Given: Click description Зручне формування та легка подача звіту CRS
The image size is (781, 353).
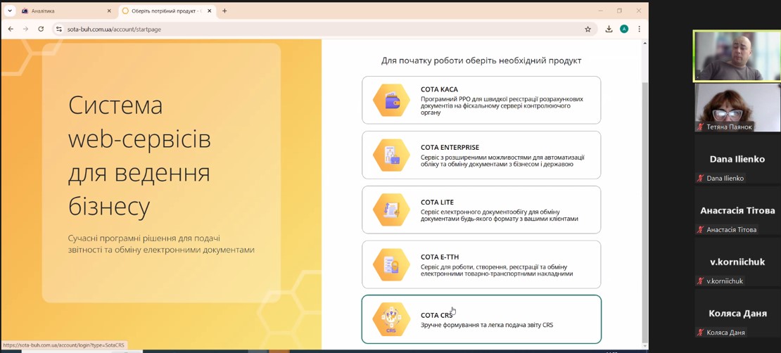Looking at the screenshot, I should pos(487,325).
